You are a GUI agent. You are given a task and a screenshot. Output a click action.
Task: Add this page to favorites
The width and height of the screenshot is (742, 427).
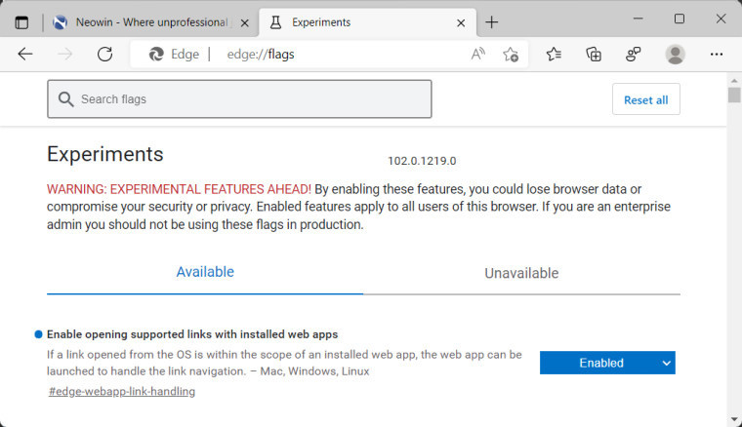(x=510, y=55)
